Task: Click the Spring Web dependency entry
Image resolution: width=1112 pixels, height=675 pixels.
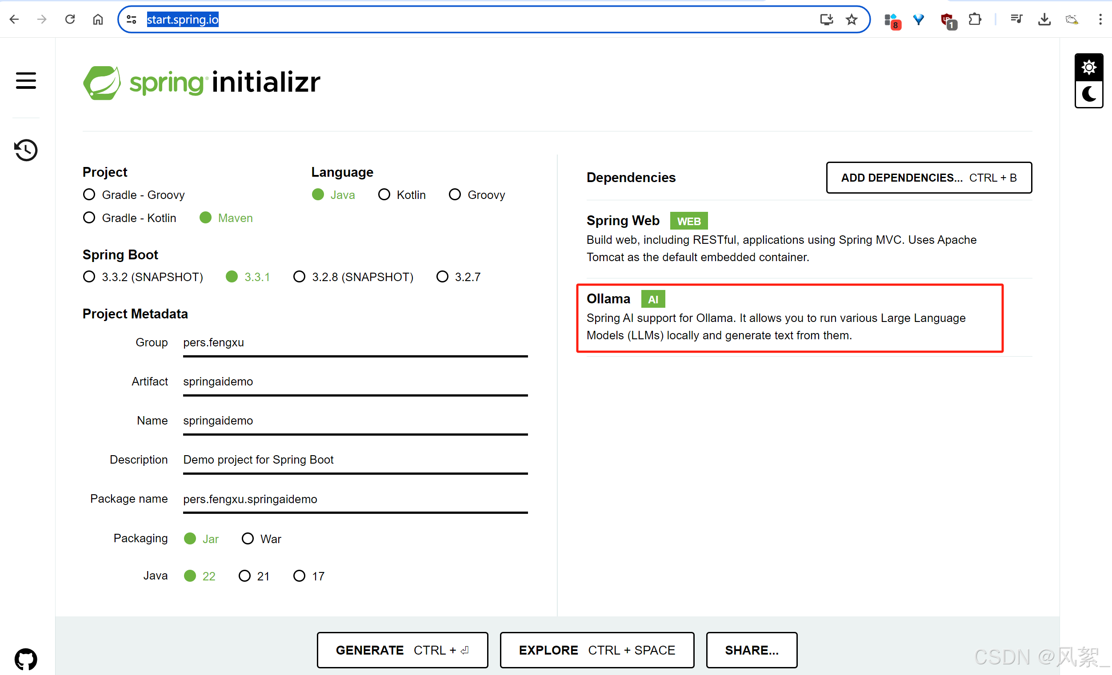Action: tap(809, 238)
